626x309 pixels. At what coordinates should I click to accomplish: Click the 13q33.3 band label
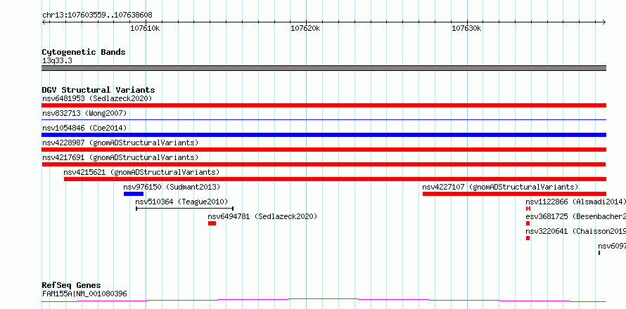click(x=57, y=61)
